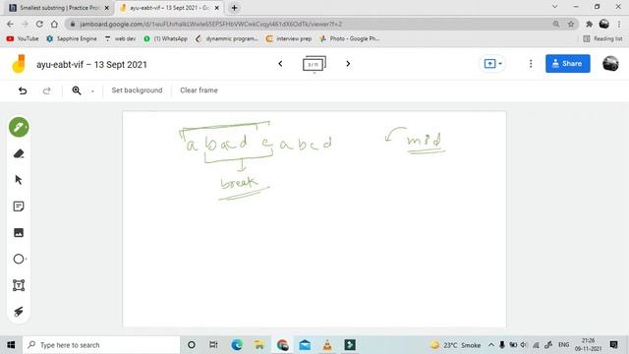The image size is (629, 354).
Task: Open the browser home page
Action: 54,24
